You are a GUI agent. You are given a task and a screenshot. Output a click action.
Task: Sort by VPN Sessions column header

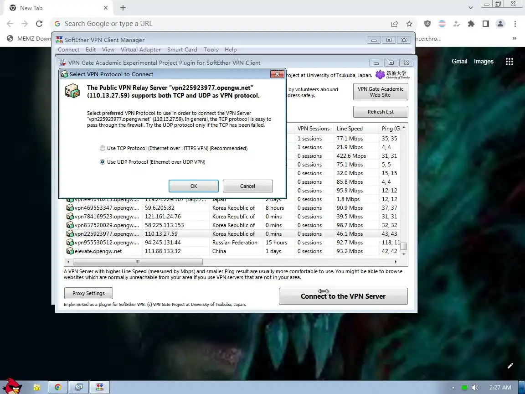pyautogui.click(x=314, y=128)
